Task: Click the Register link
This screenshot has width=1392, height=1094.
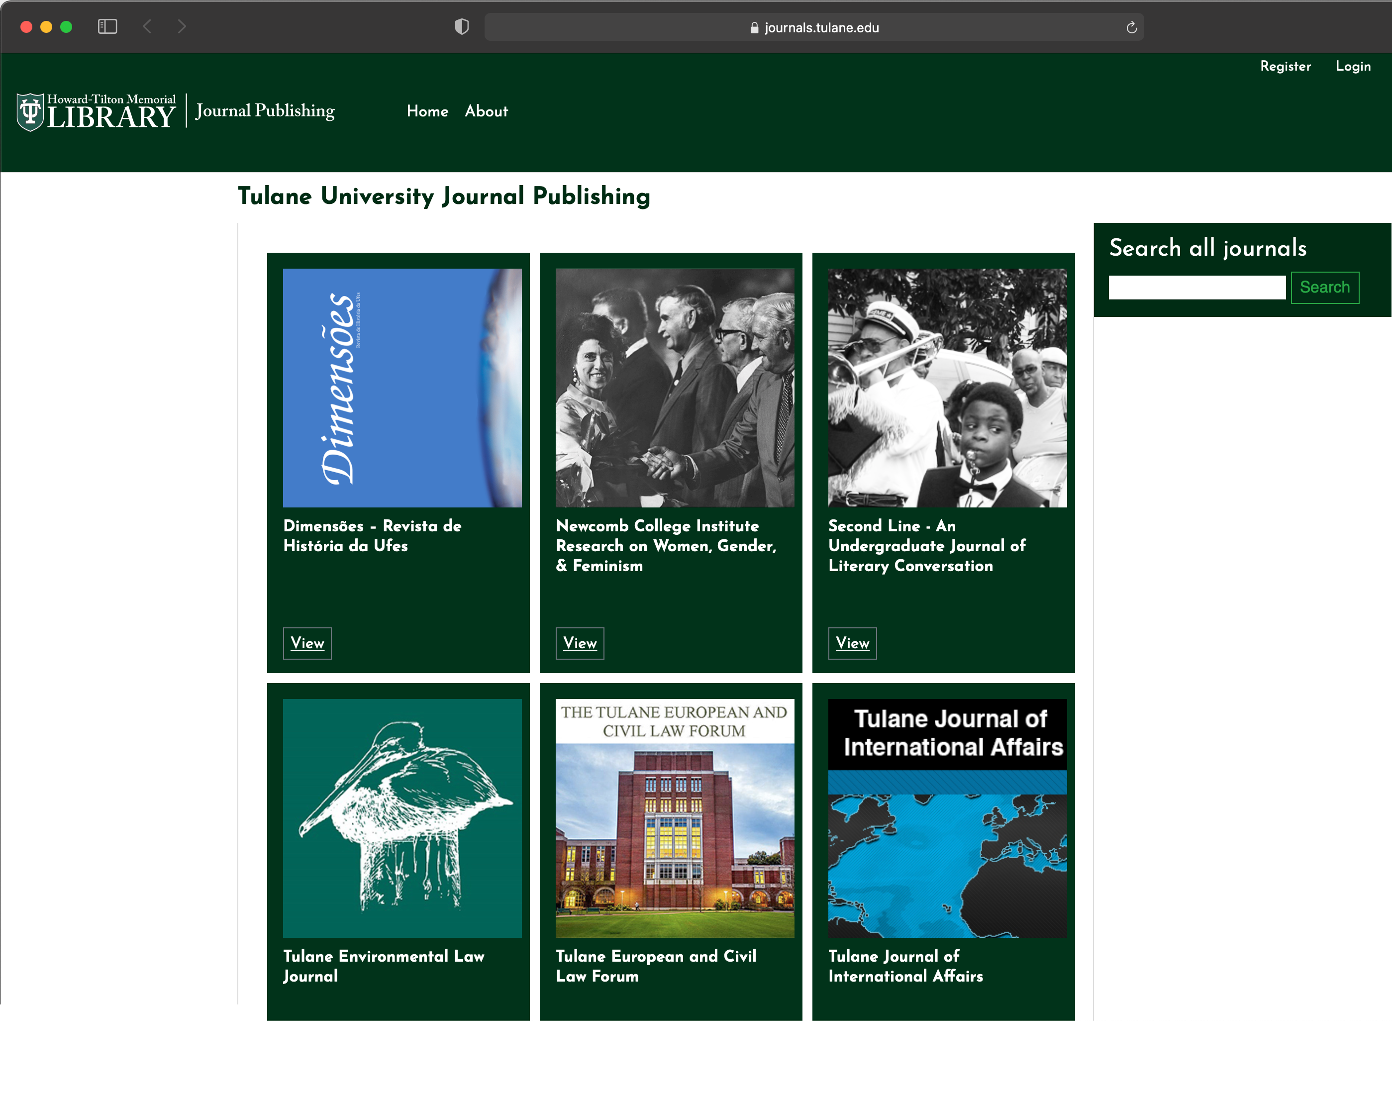Action: [x=1285, y=66]
